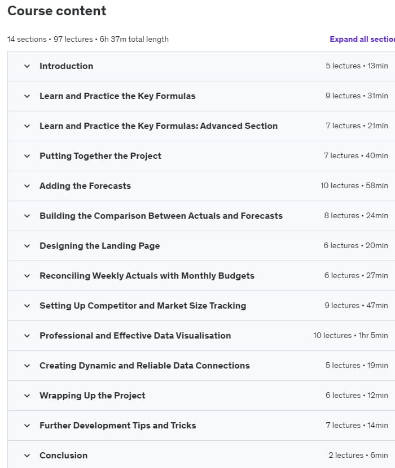The height and width of the screenshot is (468, 395).
Task: Expand the Advanced Section of Key Formulas
Action: 27,125
